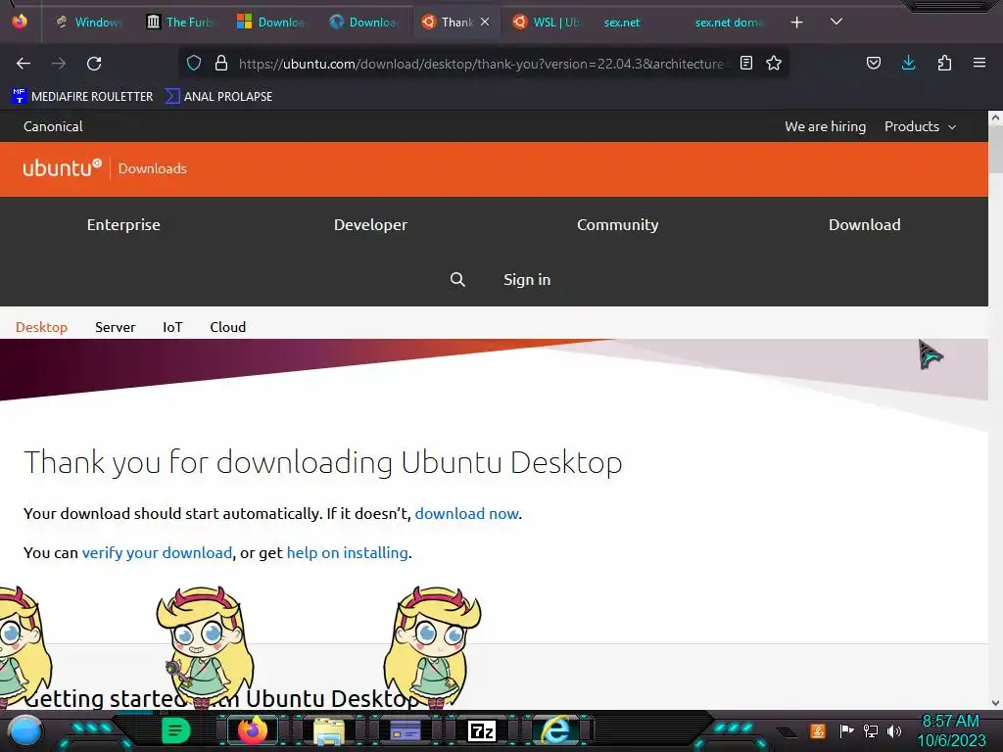Switch to The Furb tab

point(181,23)
